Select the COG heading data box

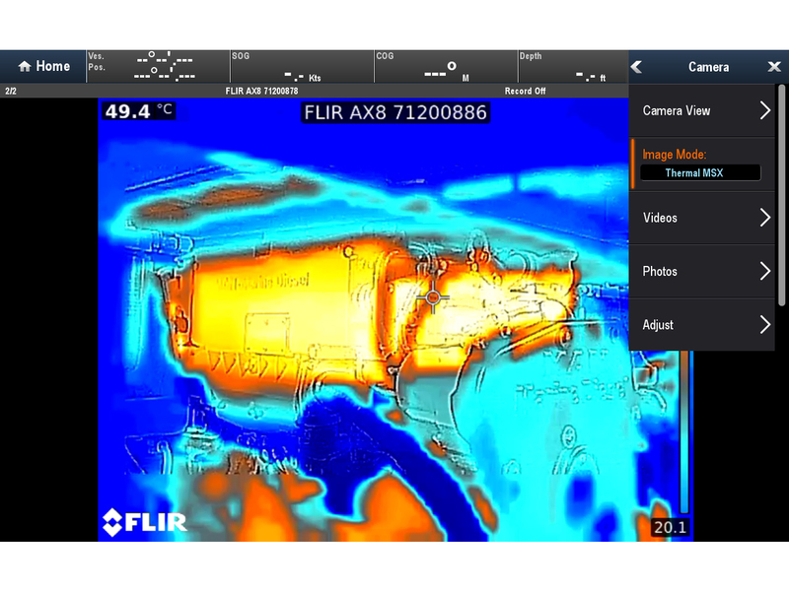[444, 67]
